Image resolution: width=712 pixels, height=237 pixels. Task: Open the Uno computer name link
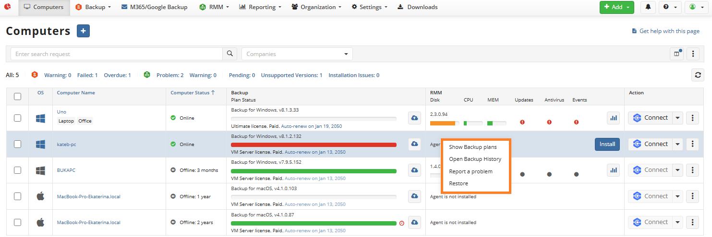click(61, 112)
